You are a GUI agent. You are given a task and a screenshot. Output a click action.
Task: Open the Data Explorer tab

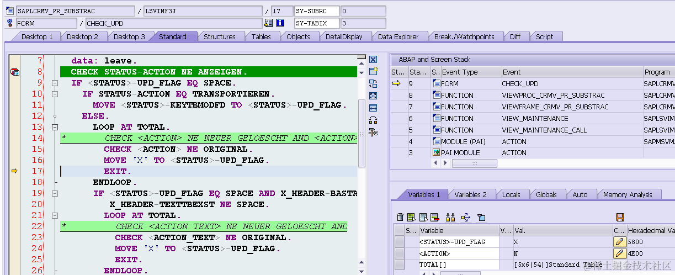coord(398,36)
